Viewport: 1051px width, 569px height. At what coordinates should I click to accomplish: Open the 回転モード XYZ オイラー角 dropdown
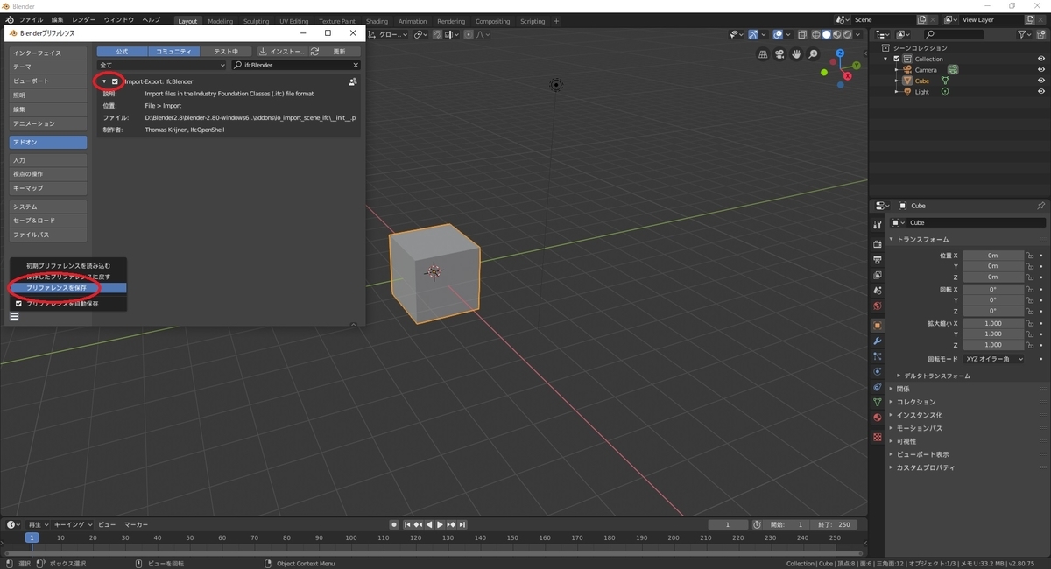click(993, 359)
